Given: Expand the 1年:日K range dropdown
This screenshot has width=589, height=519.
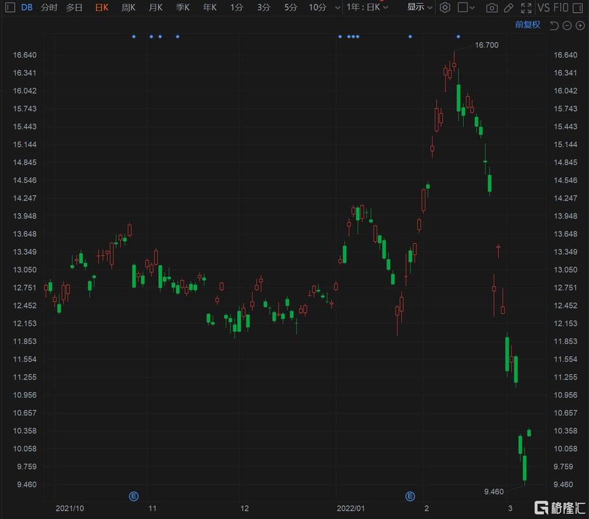Looking at the screenshot, I should click(x=368, y=7).
